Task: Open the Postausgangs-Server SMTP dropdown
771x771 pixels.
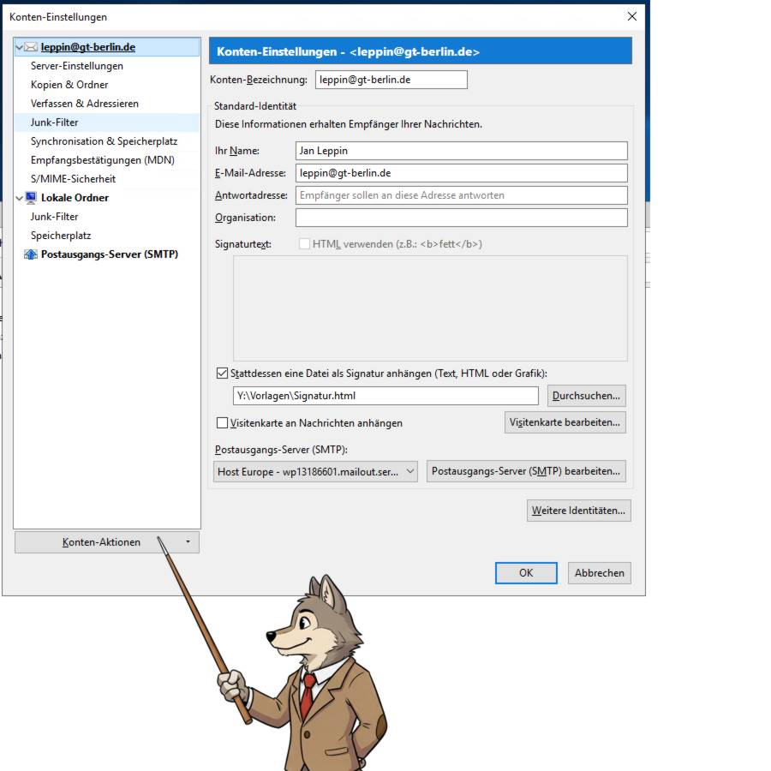Action: (315, 472)
